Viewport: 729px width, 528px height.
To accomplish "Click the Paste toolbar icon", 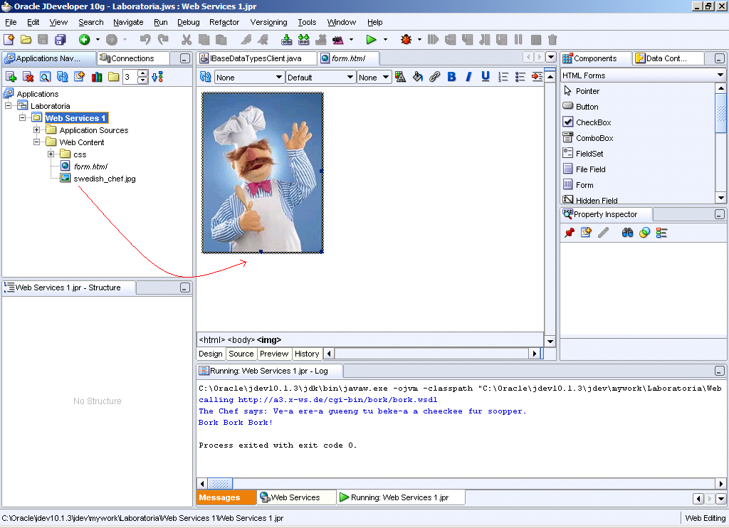I will tap(221, 40).
